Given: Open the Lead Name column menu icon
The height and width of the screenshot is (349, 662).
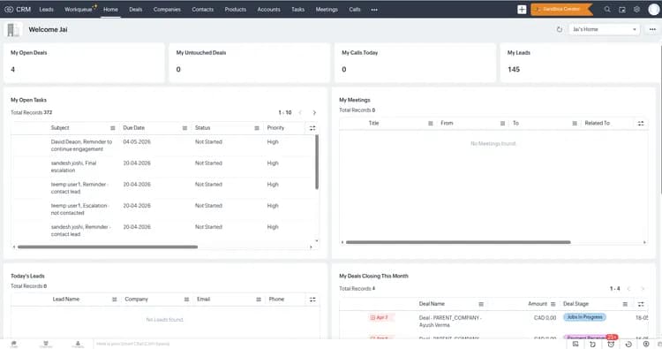Looking at the screenshot, I should tap(115, 300).
